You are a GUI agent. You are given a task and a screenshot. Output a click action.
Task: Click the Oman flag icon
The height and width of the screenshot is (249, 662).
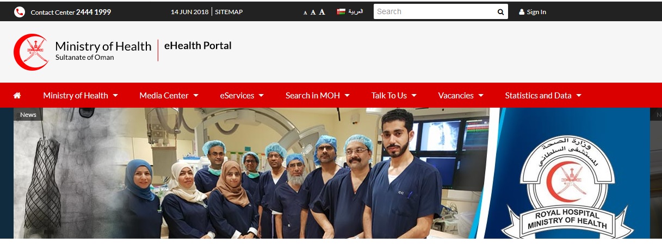(341, 11)
